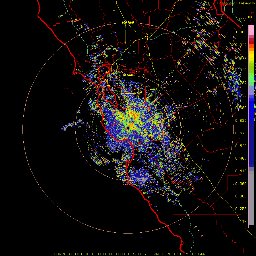
Task: Select the 0.520 legend value
Action: 241,146
